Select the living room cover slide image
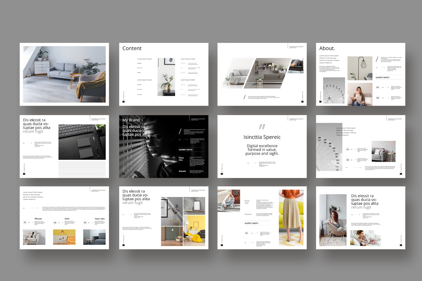The height and width of the screenshot is (281, 422). 64,74
